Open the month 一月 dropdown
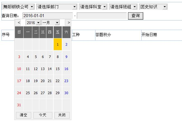The width and height of the screenshot is (182, 132). click(x=50, y=22)
